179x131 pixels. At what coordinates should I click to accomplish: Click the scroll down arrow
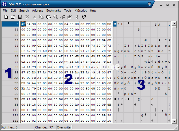coord(174,121)
